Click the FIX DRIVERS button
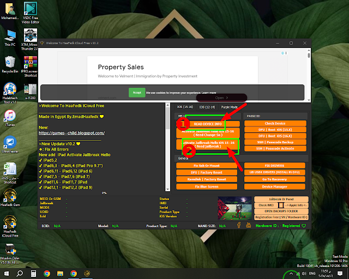This screenshot has height=279, width=349. [274, 166]
